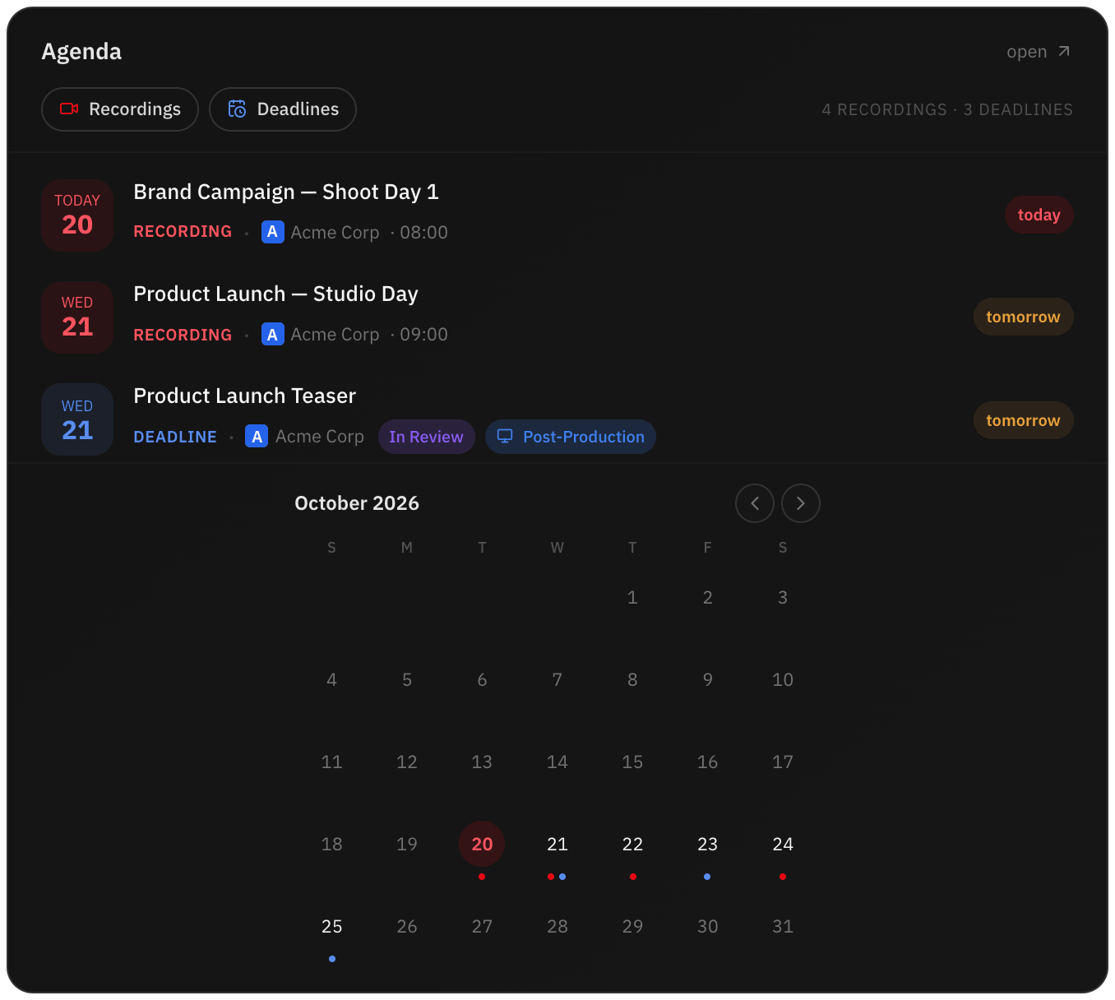Select October 31 in the calendar

click(x=783, y=926)
